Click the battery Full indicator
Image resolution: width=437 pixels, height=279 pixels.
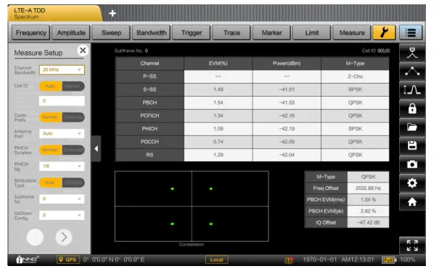tap(389, 260)
